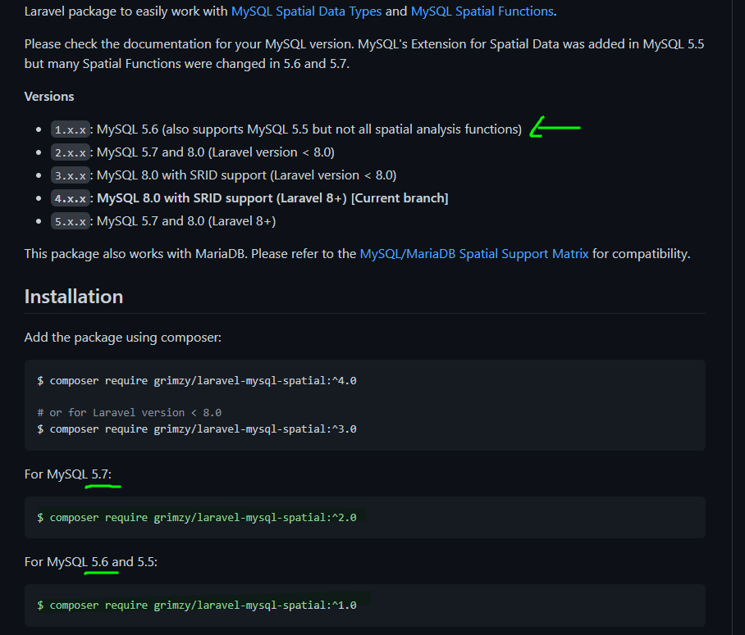The image size is (745, 635).
Task: Click the Versions heading
Action: coord(49,97)
